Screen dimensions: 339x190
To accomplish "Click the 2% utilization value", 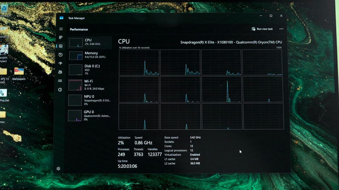I will click(121, 142).
